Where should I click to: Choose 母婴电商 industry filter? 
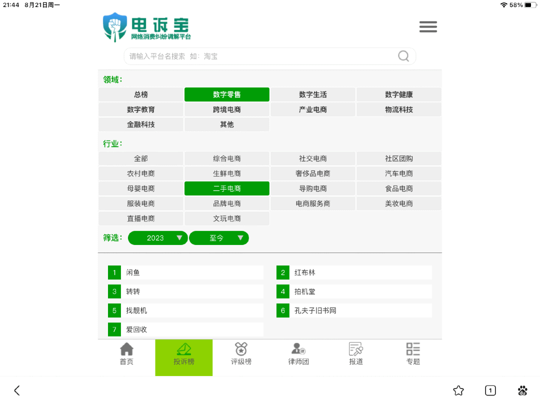[141, 188]
